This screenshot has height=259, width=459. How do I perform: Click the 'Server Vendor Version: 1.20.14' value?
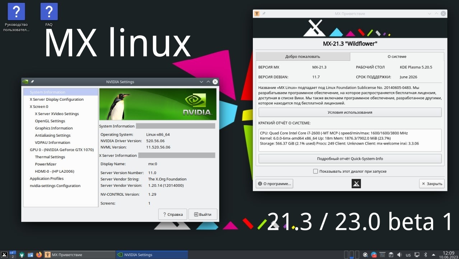pos(166,185)
